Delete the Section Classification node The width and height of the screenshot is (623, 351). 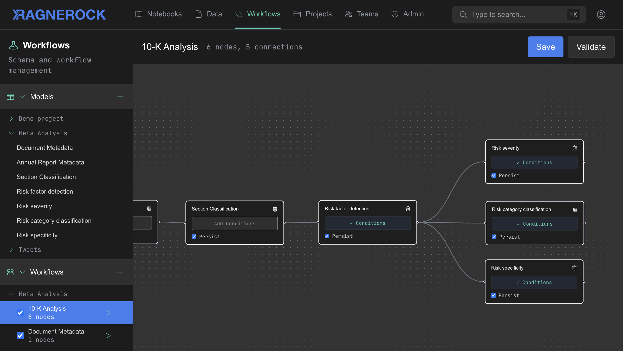[275, 209]
